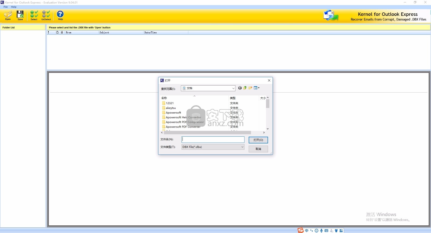Image resolution: width=431 pixels, height=233 pixels.
Task: Sort file list by 类型 column header
Action: (244, 98)
